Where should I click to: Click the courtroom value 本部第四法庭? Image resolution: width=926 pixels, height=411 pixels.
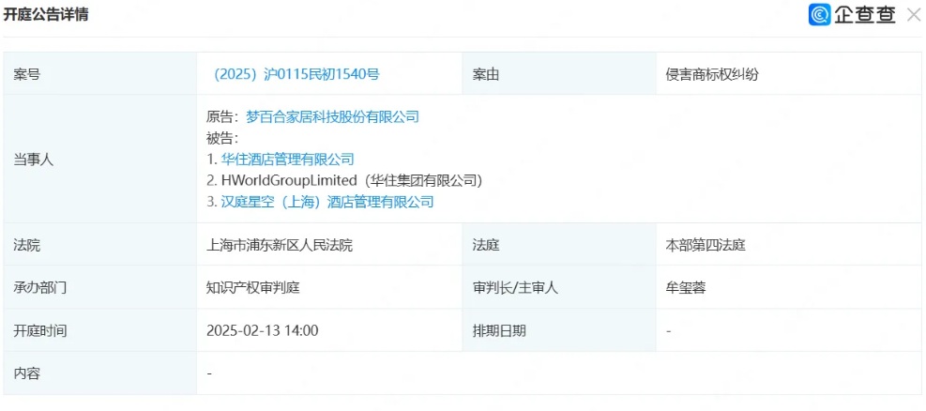(x=706, y=245)
